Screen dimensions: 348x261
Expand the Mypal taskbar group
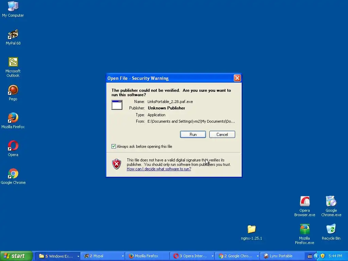tap(122, 256)
